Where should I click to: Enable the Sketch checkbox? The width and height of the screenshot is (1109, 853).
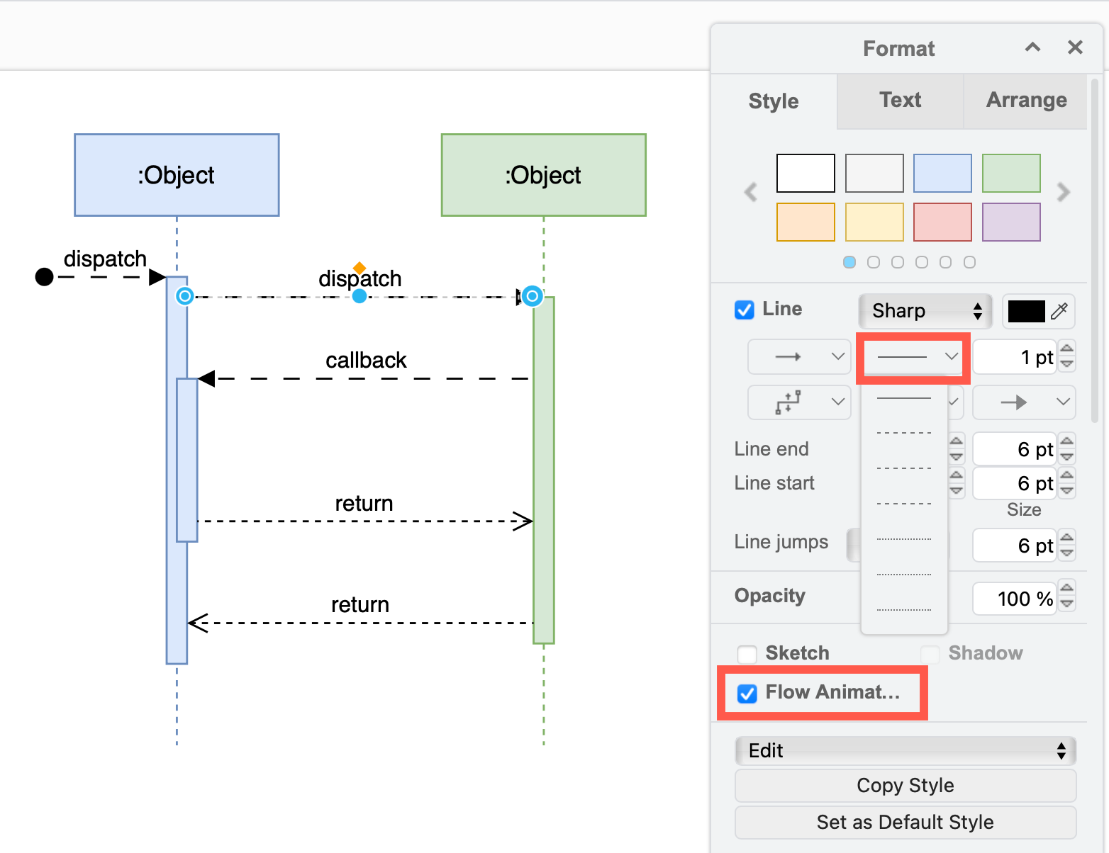point(746,654)
